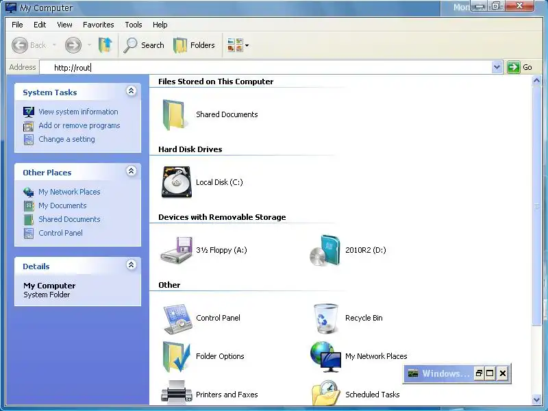
Task: Open Shared Documents sidebar link
Action: [x=69, y=219]
